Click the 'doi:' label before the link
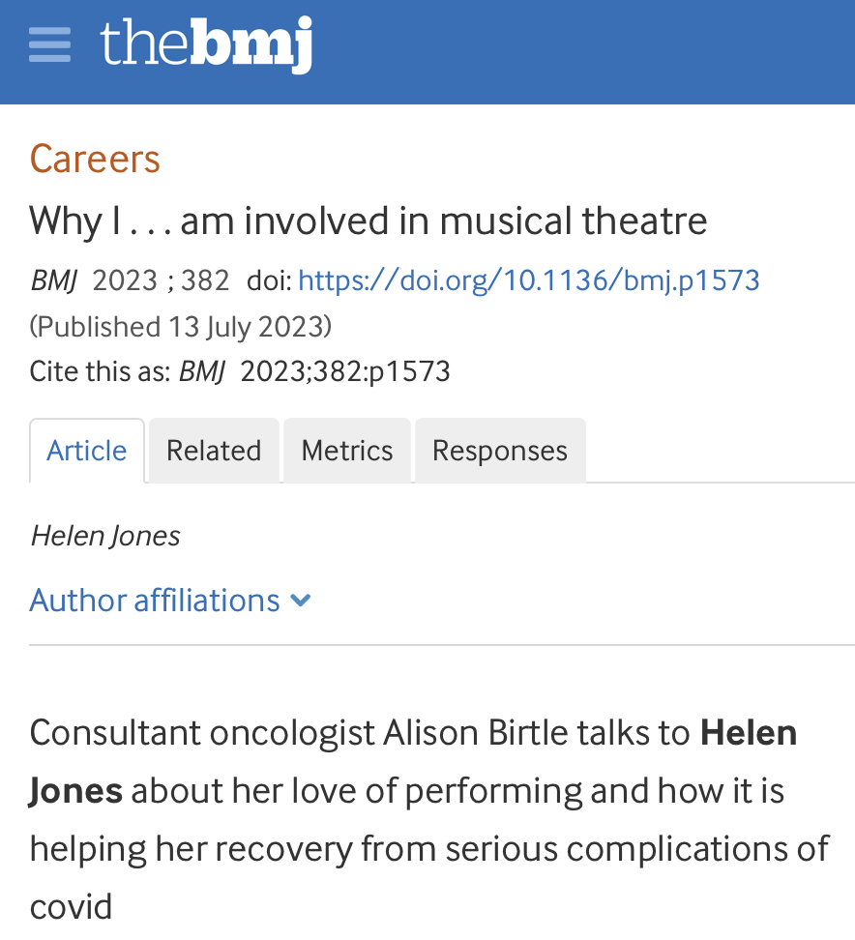The width and height of the screenshot is (855, 940). click(x=269, y=280)
